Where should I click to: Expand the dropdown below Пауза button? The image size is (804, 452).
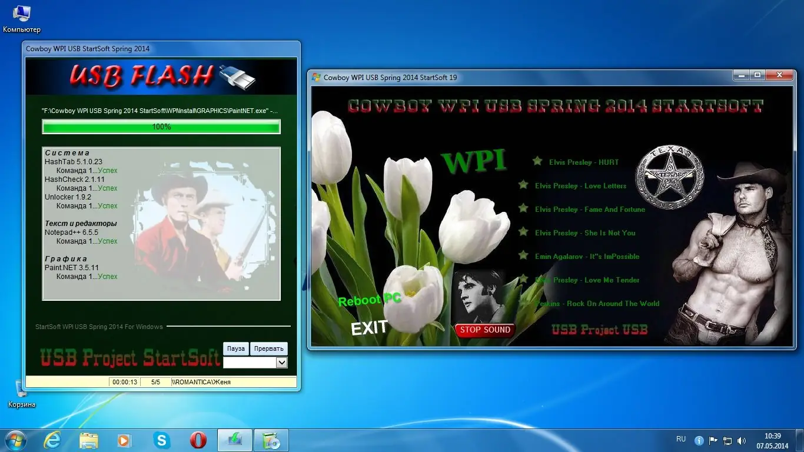255,363
